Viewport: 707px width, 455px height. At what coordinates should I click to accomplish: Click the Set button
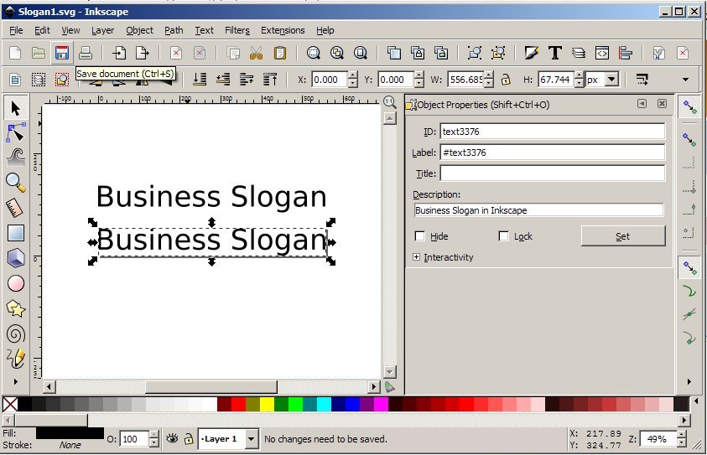pyautogui.click(x=622, y=236)
